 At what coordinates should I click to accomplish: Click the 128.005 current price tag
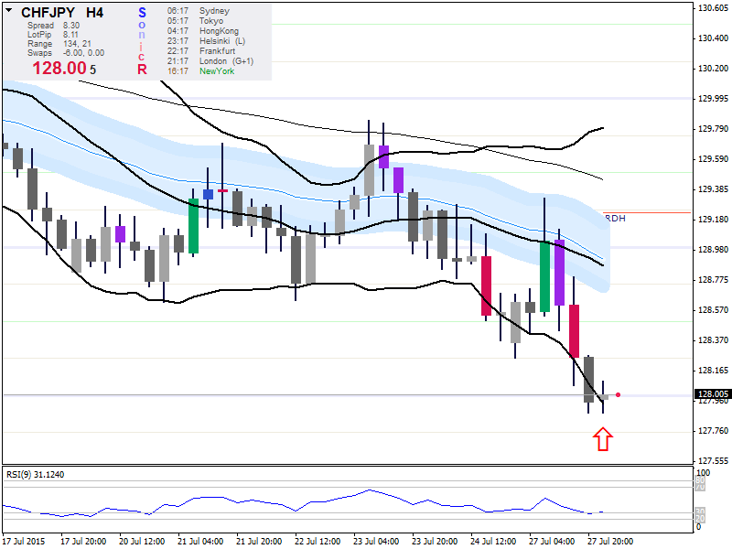712,394
